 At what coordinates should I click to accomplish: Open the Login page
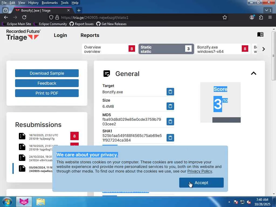[60, 35]
